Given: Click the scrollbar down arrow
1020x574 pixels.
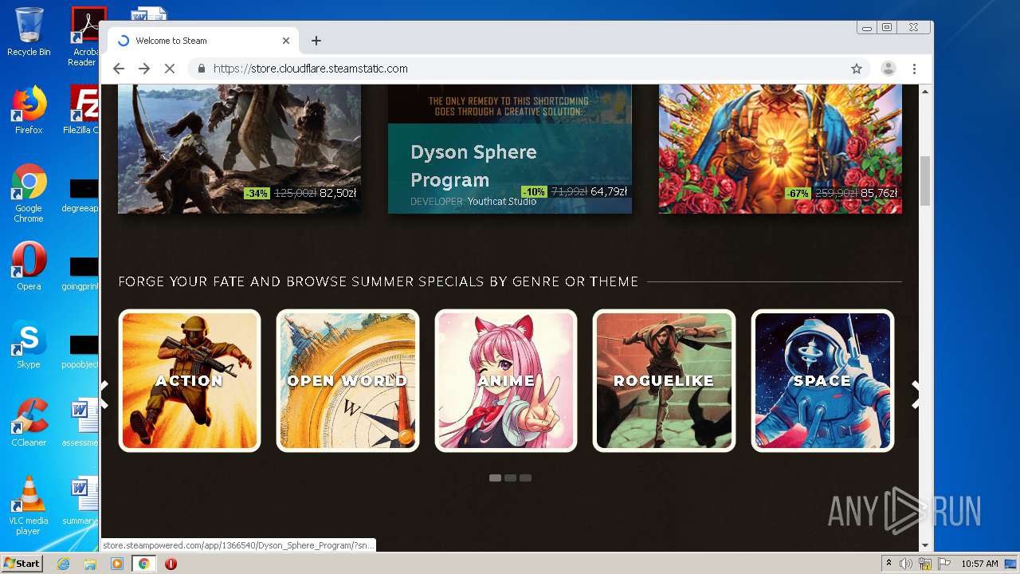Looking at the screenshot, I should (x=925, y=545).
